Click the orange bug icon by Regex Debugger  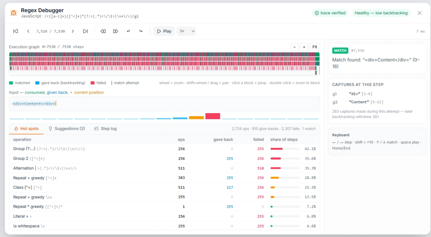[x=14, y=13]
